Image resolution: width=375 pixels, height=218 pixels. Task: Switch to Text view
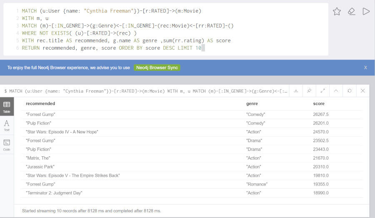point(7,125)
